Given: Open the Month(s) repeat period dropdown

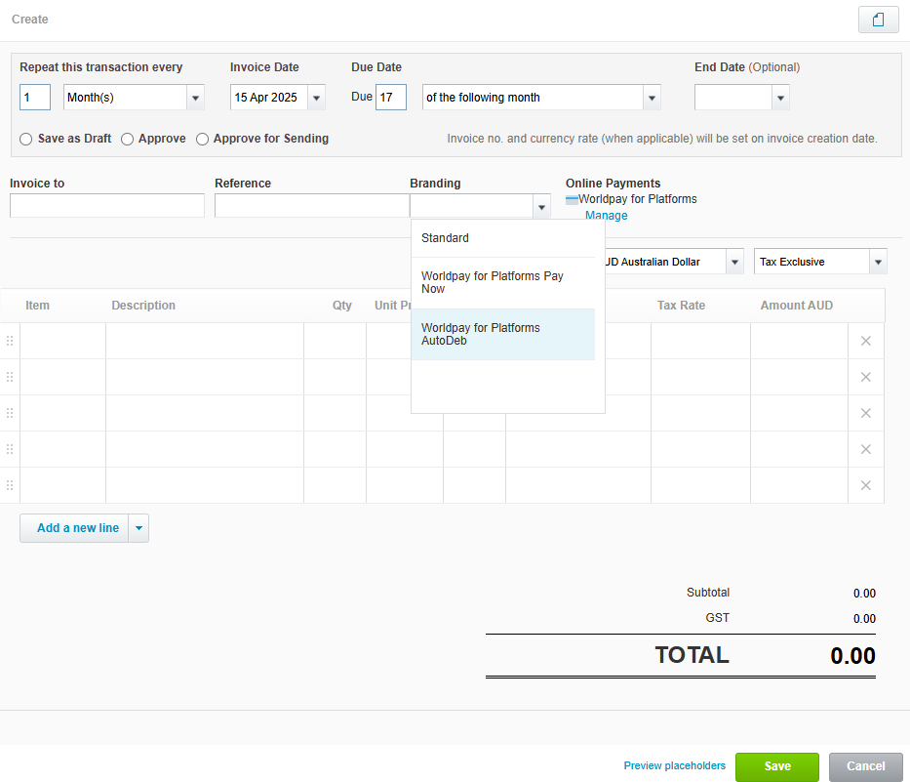Looking at the screenshot, I should pyautogui.click(x=195, y=98).
